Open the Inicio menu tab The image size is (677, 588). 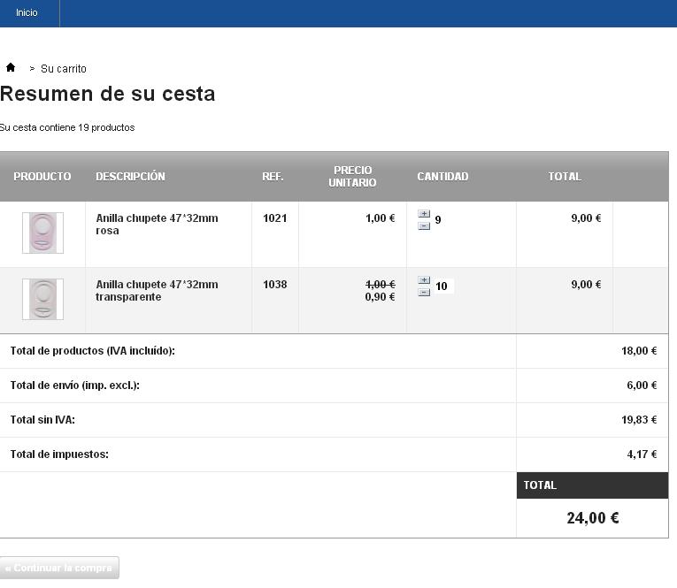[x=27, y=13]
